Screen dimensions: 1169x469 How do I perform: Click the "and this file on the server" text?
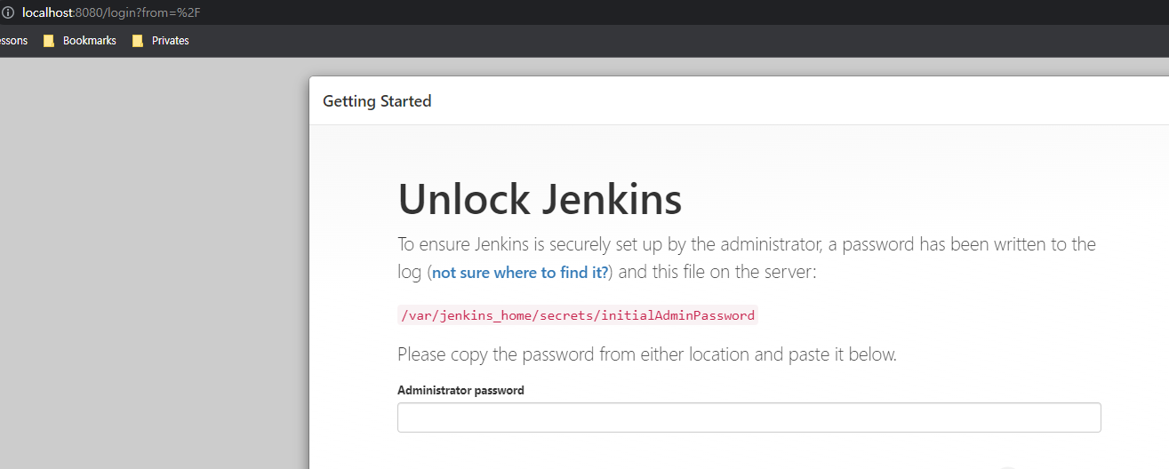point(717,273)
